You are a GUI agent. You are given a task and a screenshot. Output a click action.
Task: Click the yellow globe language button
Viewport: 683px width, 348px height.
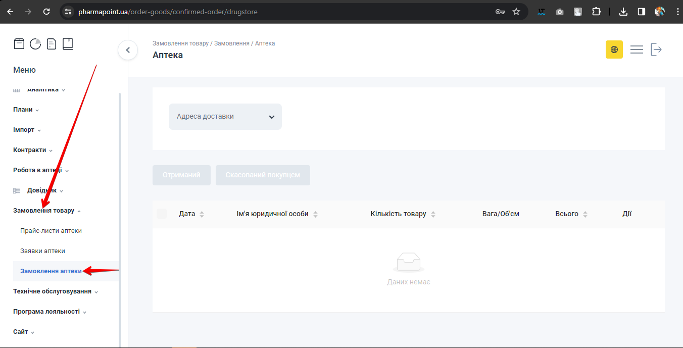614,49
